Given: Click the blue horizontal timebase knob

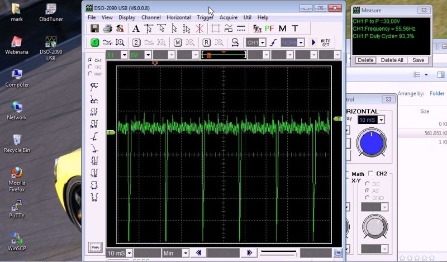Looking at the screenshot, I should click(371, 143).
